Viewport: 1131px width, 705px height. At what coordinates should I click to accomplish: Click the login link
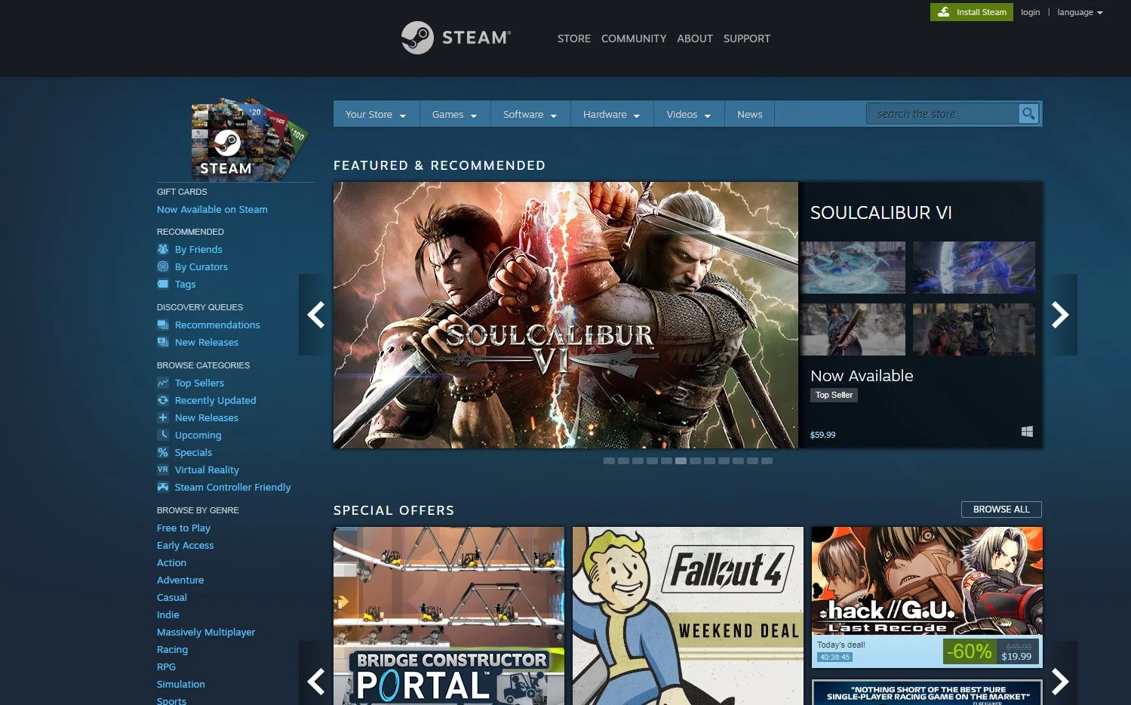(x=1030, y=12)
